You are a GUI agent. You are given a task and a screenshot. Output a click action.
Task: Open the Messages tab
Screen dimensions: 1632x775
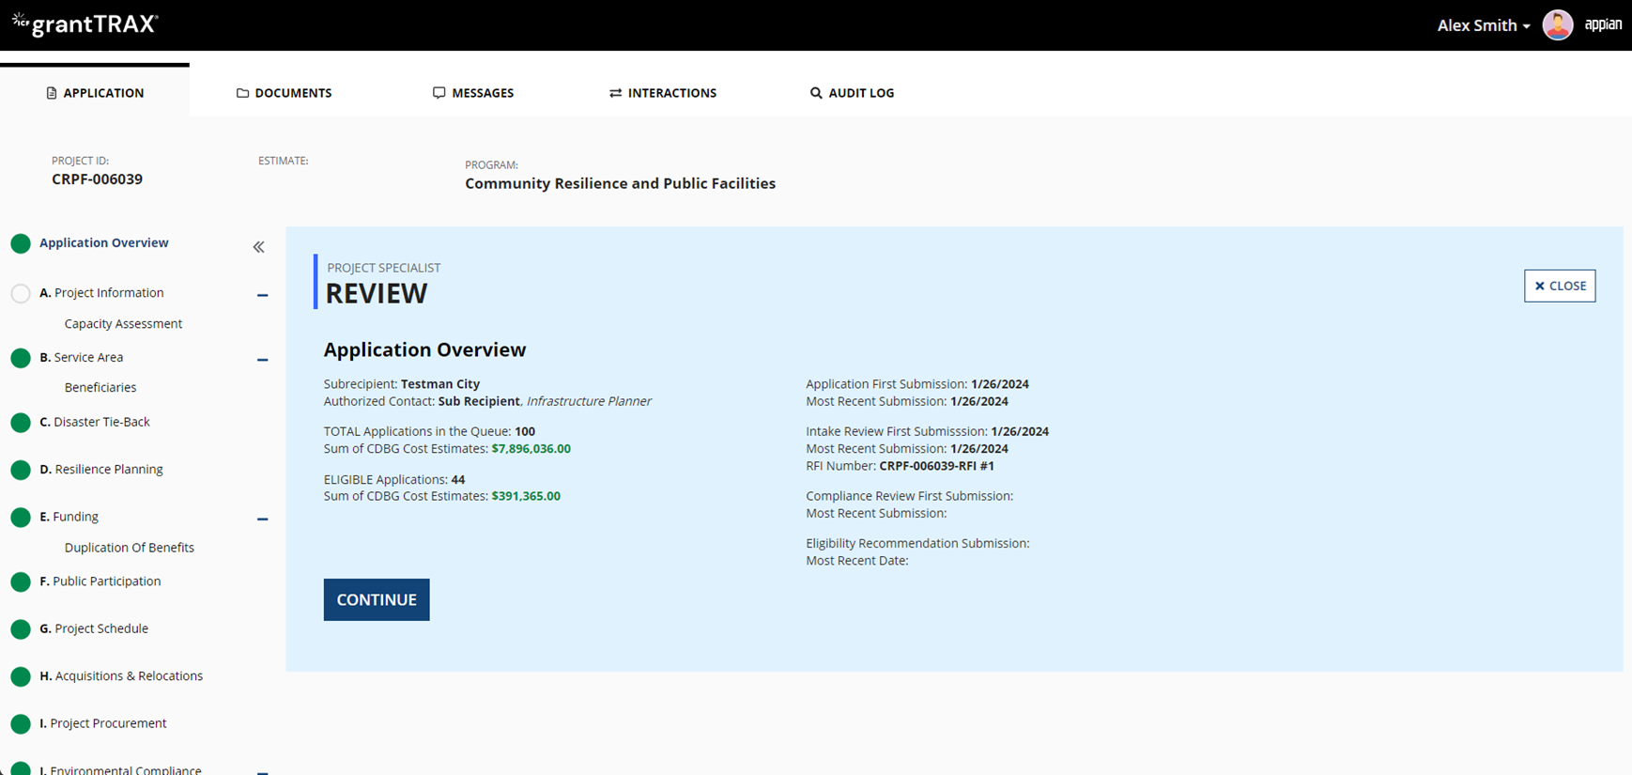coord(473,92)
